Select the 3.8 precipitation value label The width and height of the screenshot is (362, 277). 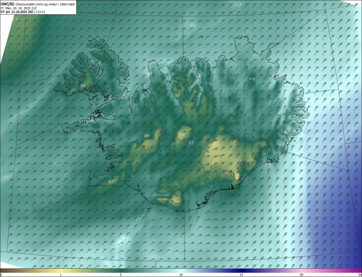[x=83, y=86]
